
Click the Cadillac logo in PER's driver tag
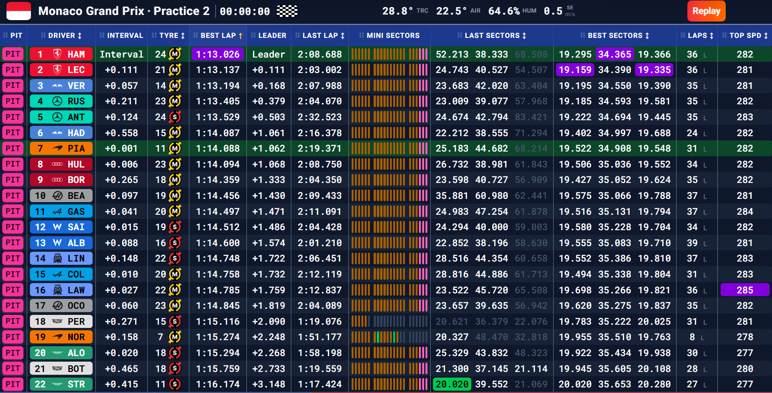coord(57,321)
